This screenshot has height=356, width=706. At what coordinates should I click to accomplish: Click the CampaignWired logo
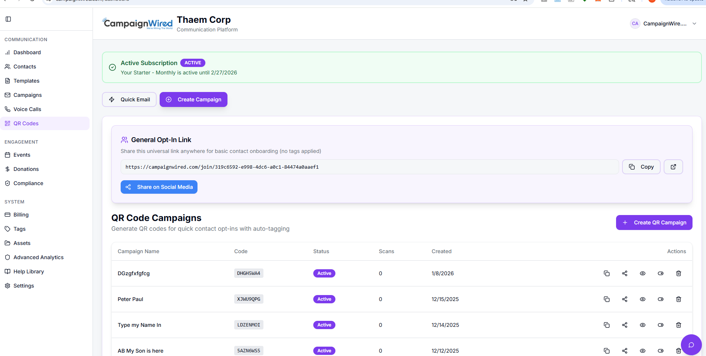(138, 24)
